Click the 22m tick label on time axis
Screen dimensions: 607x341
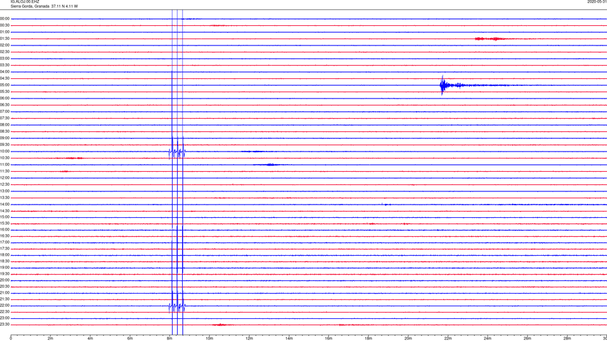click(x=448, y=338)
